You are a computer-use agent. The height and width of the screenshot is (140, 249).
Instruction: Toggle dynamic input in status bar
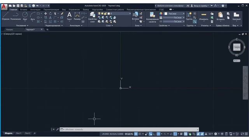(x=151, y=134)
